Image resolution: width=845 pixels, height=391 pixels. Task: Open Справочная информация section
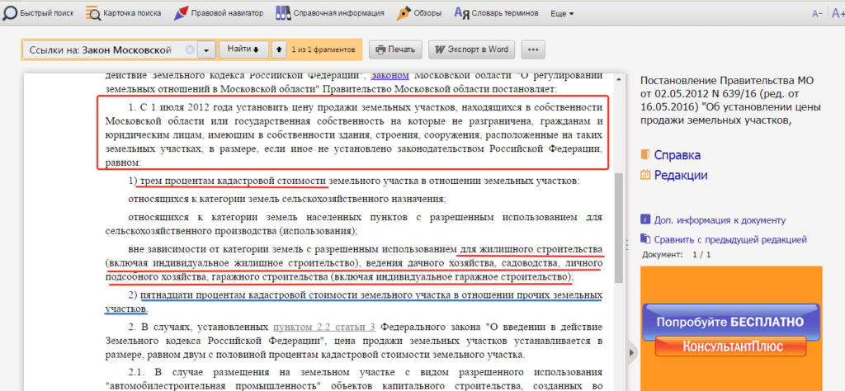[330, 13]
